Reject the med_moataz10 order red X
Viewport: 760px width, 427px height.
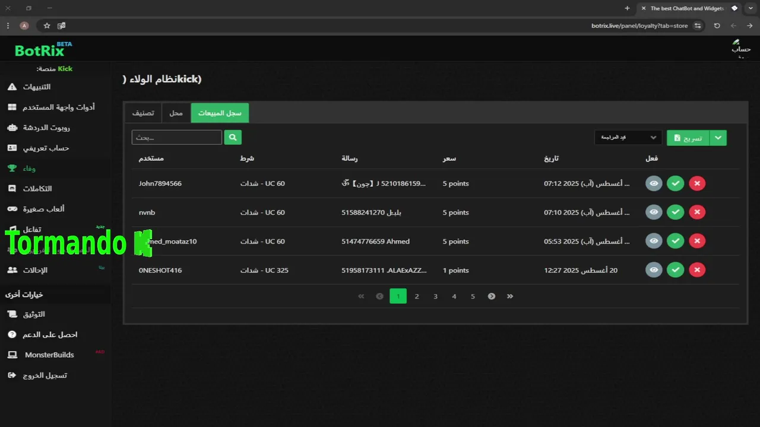tap(697, 241)
